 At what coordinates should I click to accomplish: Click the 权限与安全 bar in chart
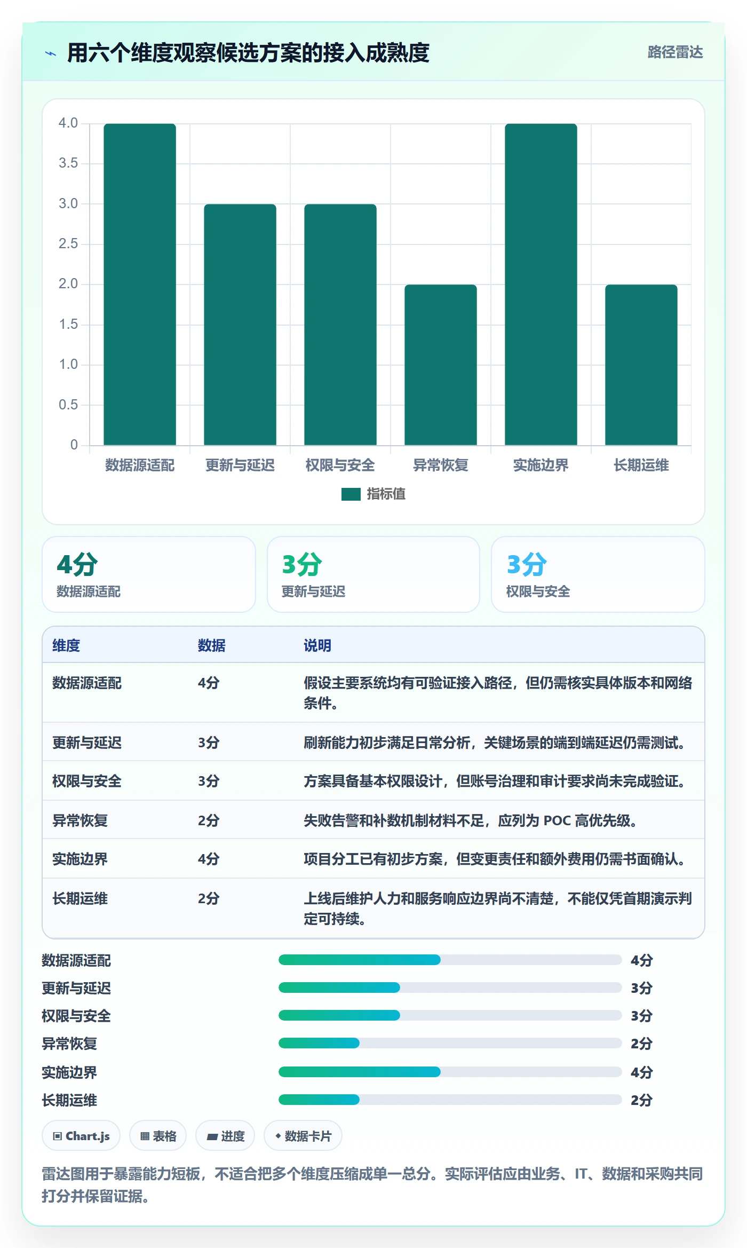[x=340, y=325]
